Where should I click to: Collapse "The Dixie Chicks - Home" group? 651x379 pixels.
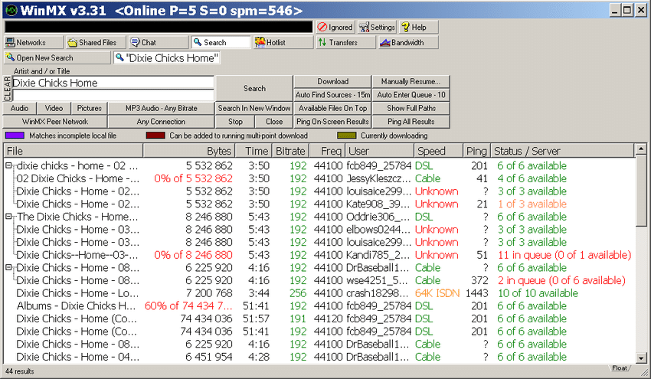click(8, 217)
